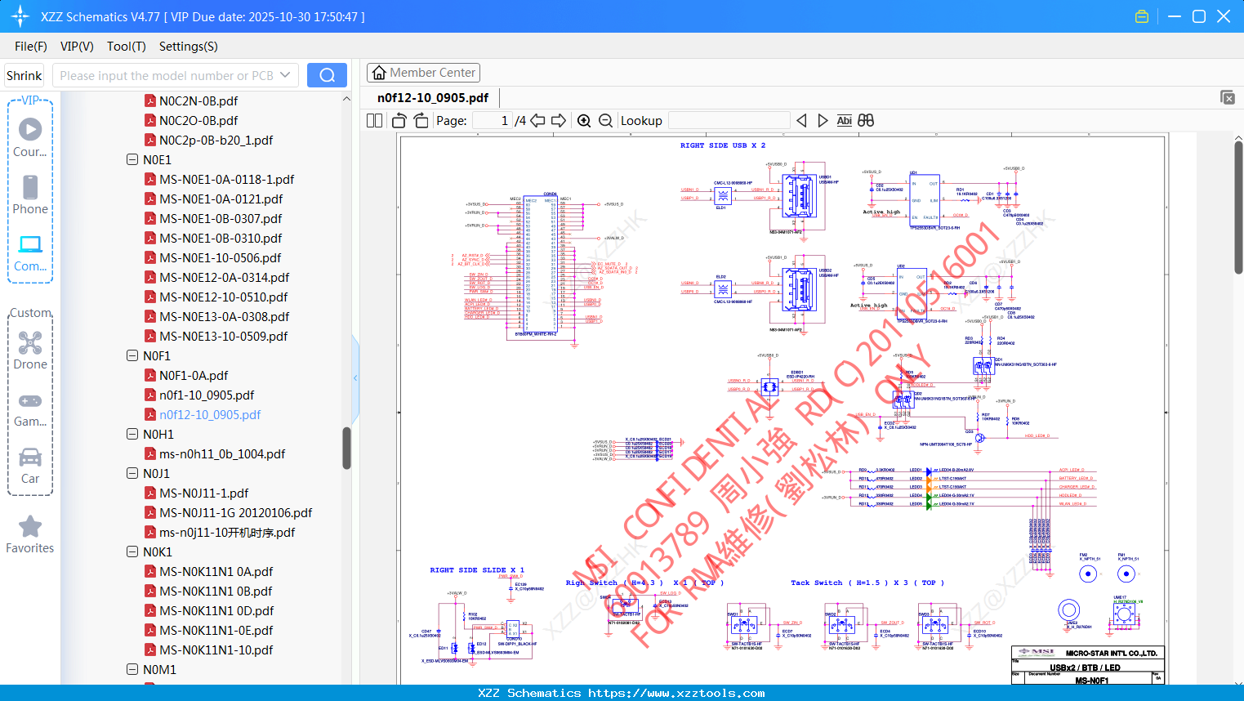Open the File(F) menu

pos(31,47)
